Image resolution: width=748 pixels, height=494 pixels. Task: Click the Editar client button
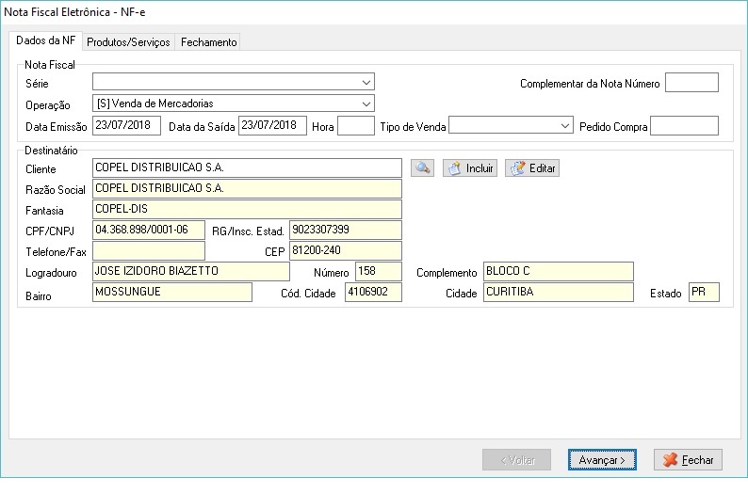click(532, 168)
